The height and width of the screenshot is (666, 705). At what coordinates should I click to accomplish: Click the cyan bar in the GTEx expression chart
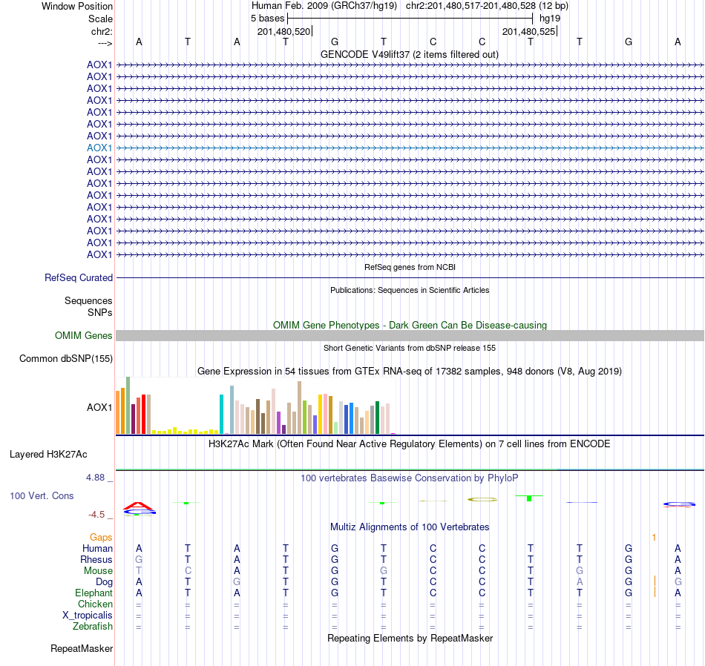coord(221,414)
